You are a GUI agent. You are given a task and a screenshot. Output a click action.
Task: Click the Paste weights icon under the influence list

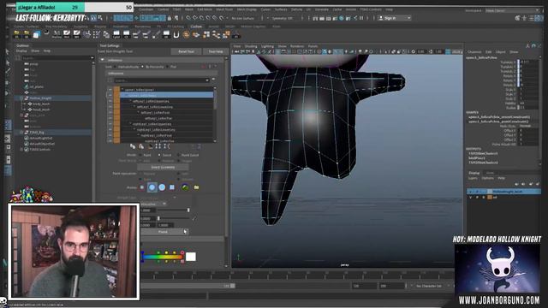pos(140,146)
